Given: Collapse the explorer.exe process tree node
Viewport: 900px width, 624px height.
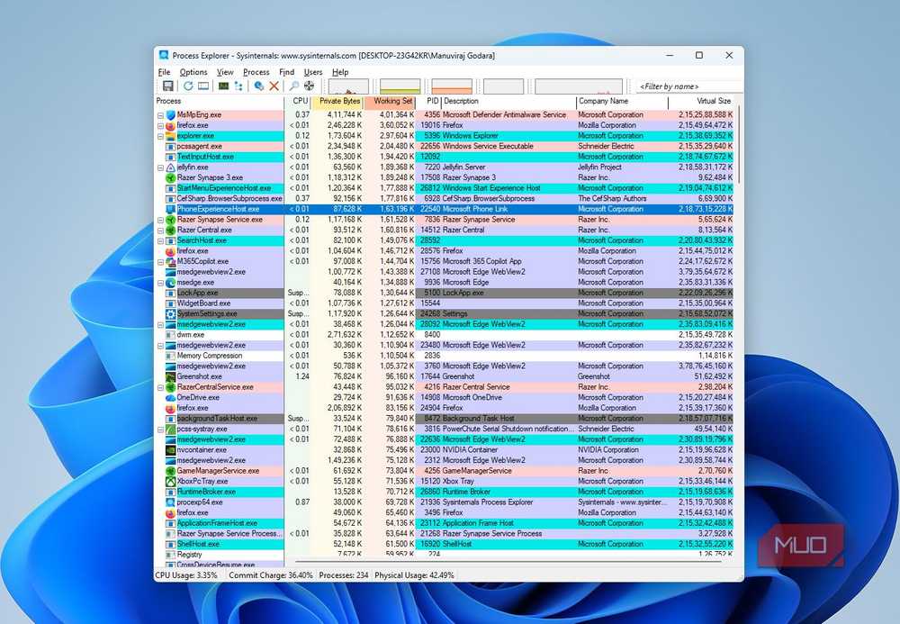Looking at the screenshot, I should point(161,136).
